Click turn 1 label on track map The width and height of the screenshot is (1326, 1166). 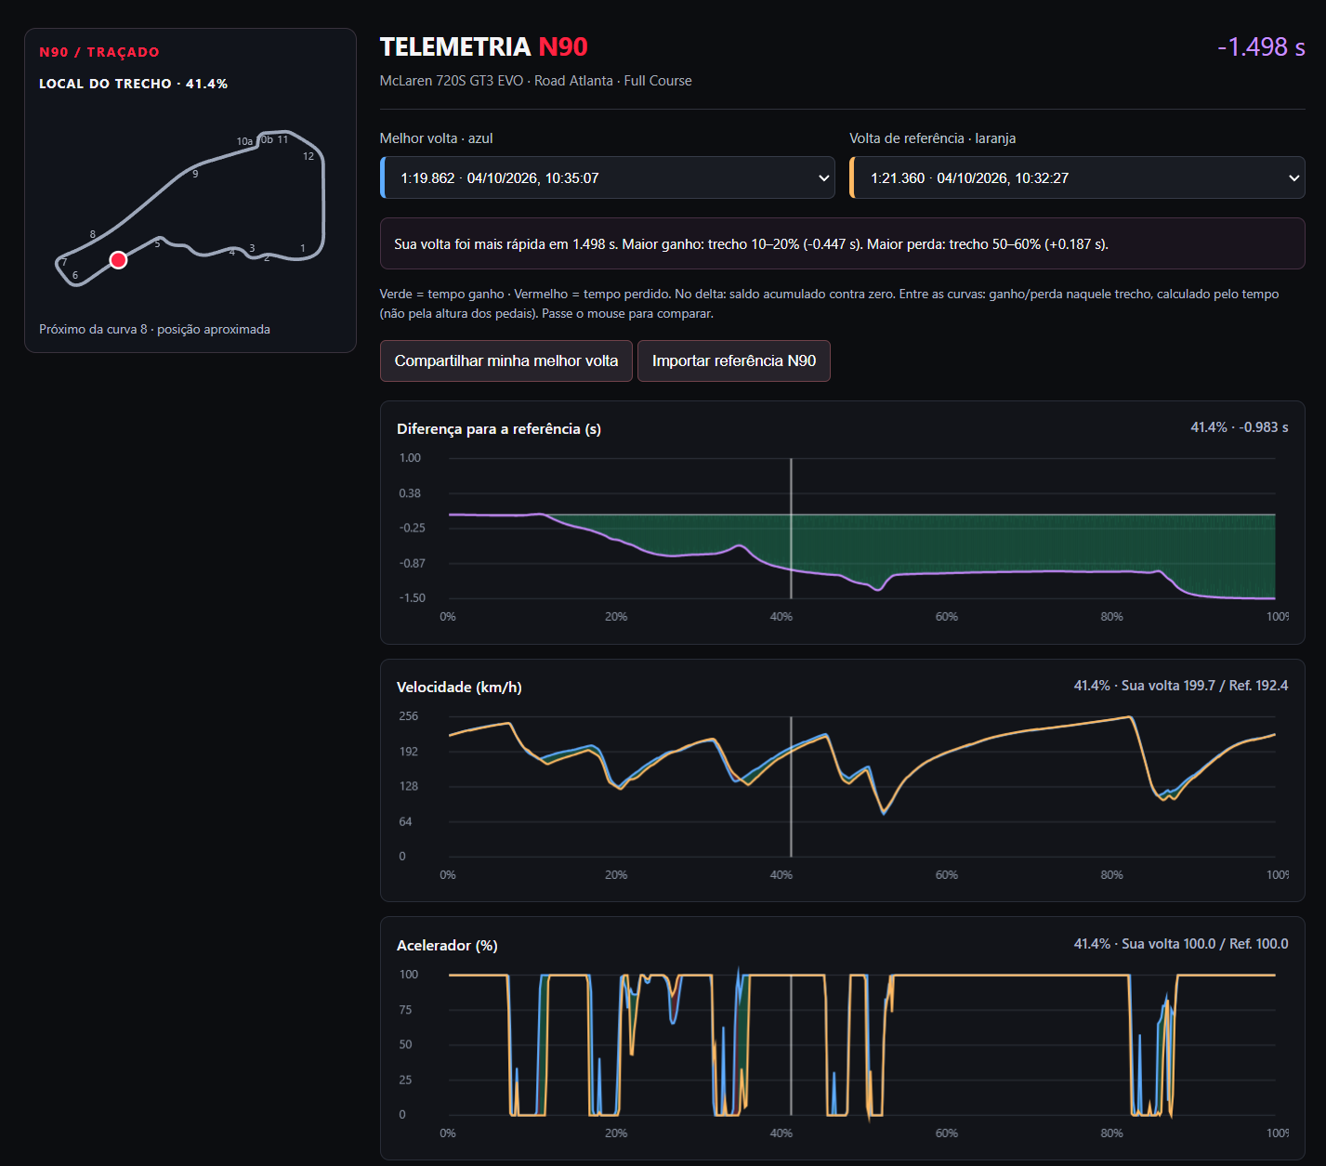[303, 248]
